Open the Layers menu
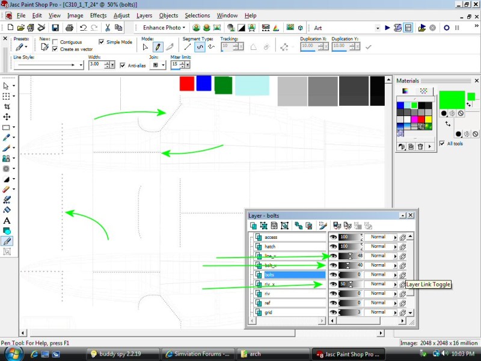 (144, 16)
